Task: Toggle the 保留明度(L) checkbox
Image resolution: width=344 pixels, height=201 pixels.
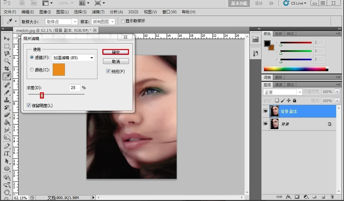Action: 29,105
